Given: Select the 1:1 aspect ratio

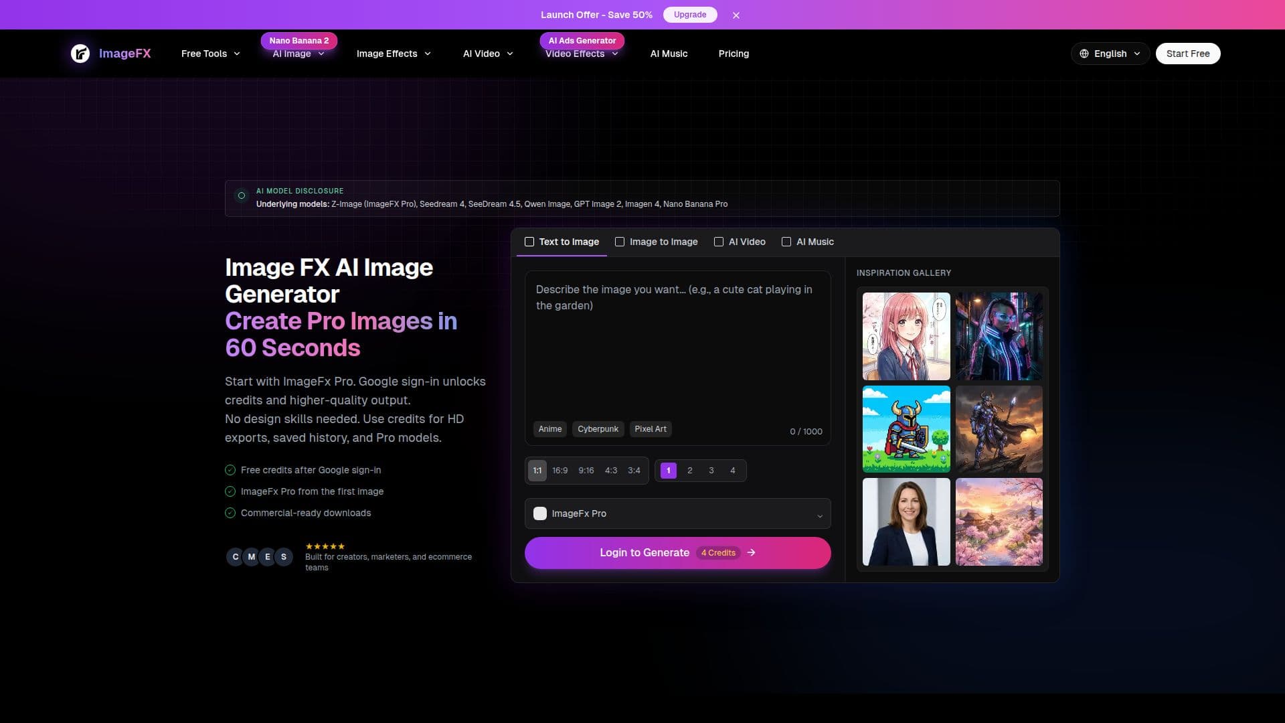Looking at the screenshot, I should 537,471.
